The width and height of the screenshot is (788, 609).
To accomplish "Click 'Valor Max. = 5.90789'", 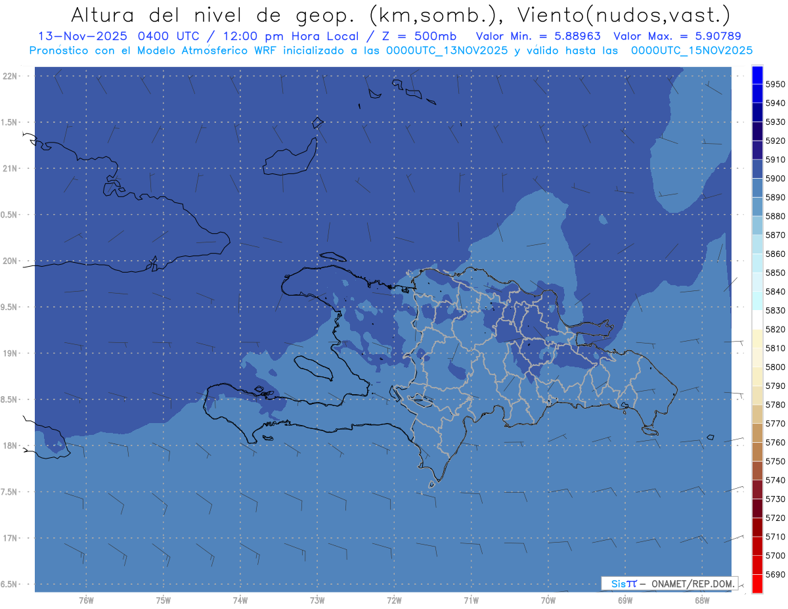I will 678,36.
